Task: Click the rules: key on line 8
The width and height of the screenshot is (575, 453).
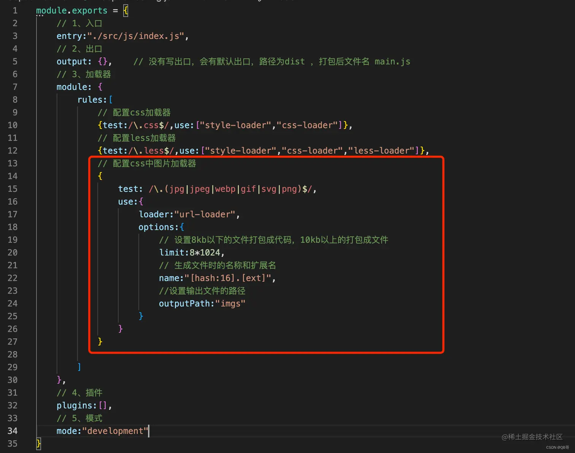Action: click(92, 100)
